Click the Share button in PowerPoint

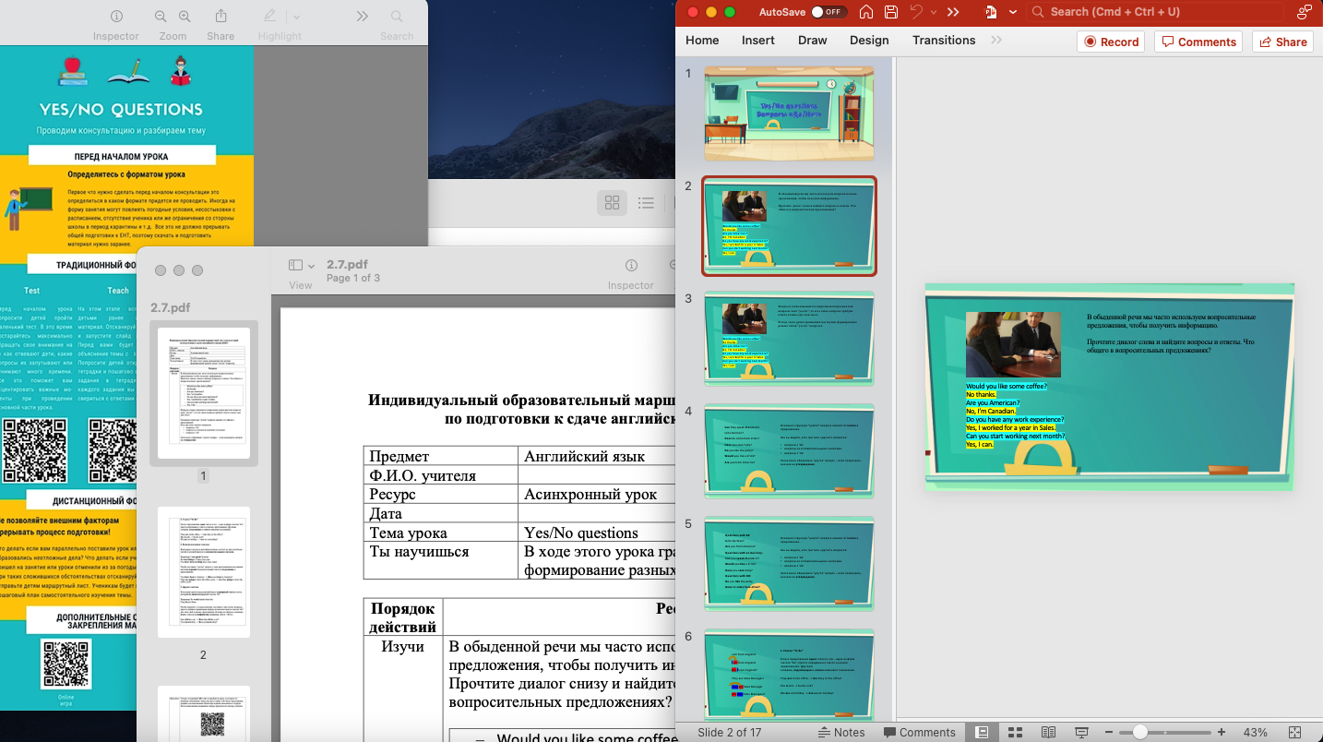(1282, 42)
